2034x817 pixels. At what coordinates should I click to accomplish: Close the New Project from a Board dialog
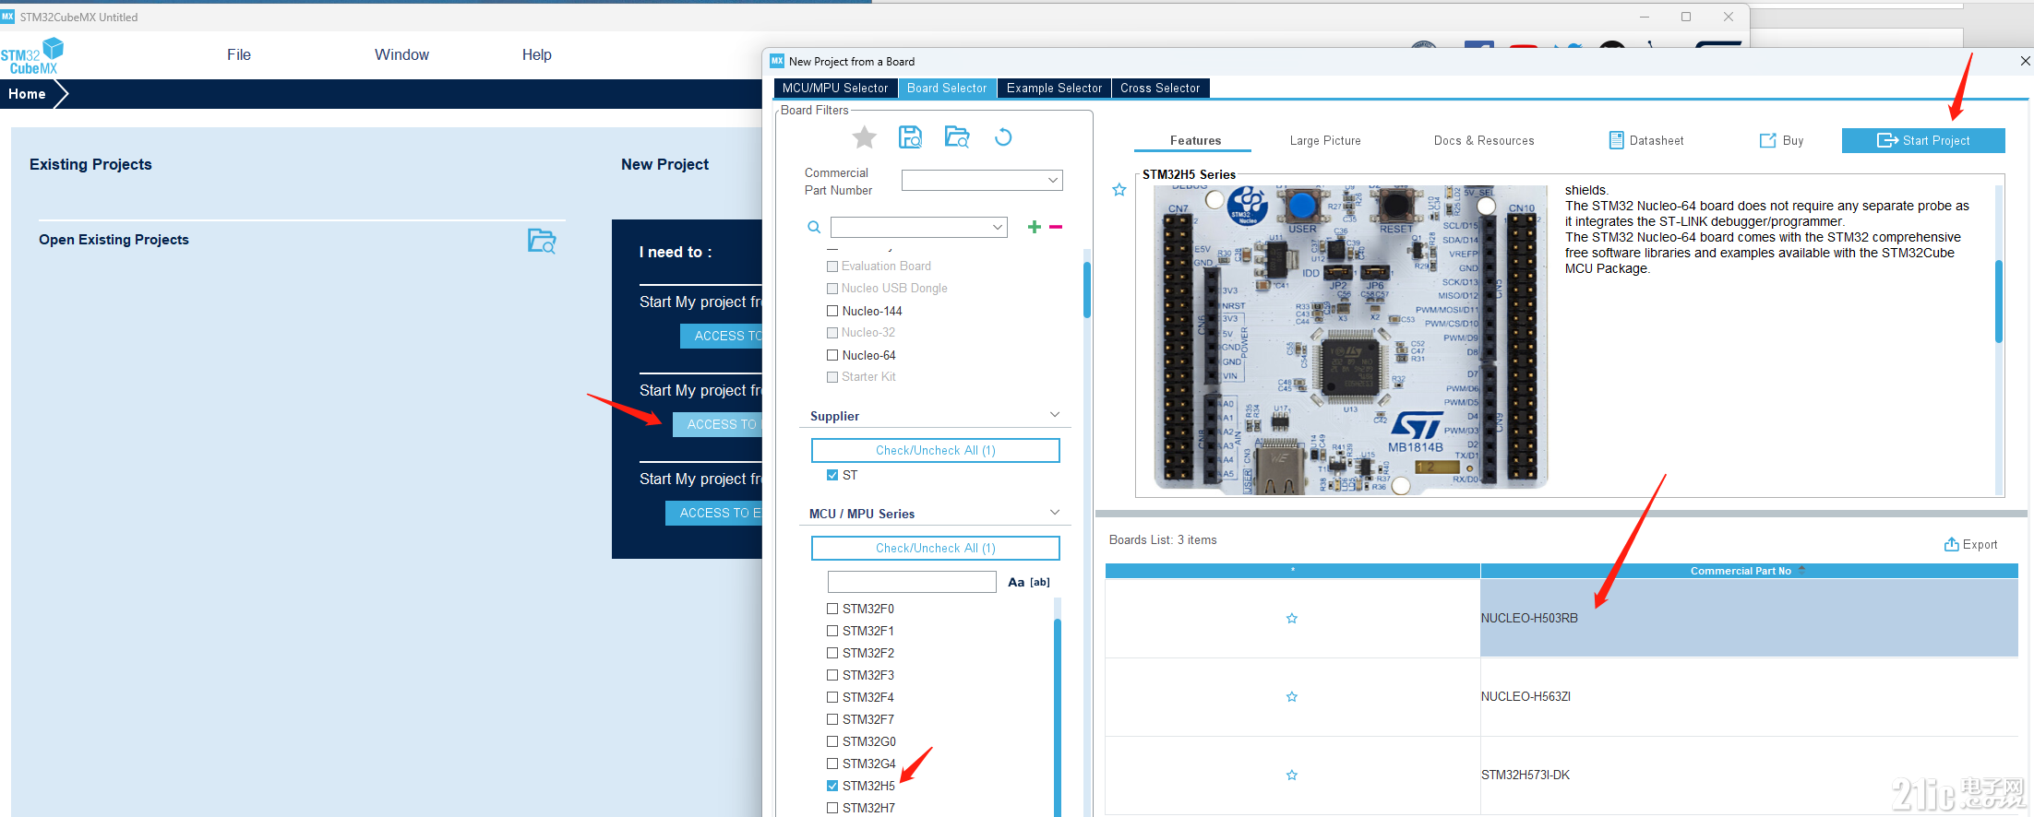click(2025, 62)
